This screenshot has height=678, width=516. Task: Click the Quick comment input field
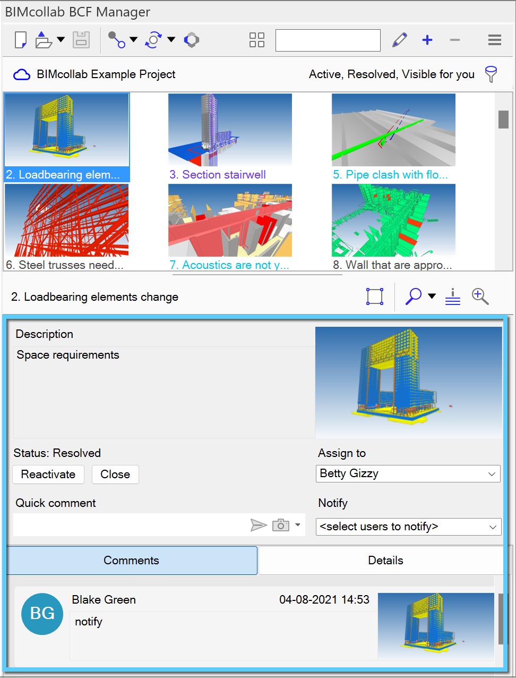(x=130, y=525)
